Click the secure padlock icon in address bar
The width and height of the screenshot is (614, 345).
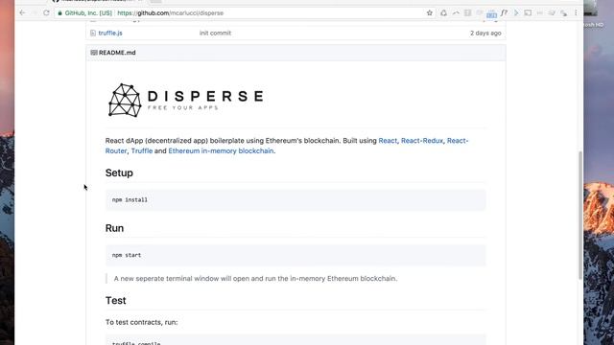point(59,12)
